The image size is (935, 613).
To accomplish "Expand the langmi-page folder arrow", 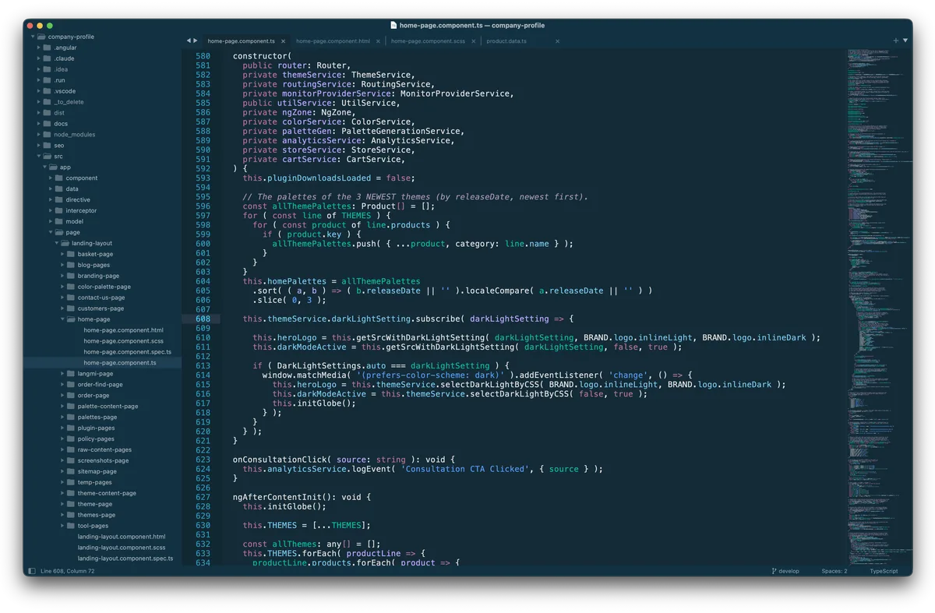I will tap(63, 374).
